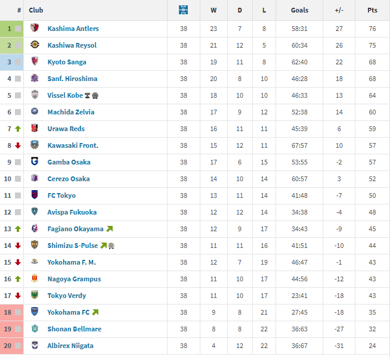Screen dimensions: 390x357
Task: Click the Urawa Reds red crest
Action: pos(35,129)
